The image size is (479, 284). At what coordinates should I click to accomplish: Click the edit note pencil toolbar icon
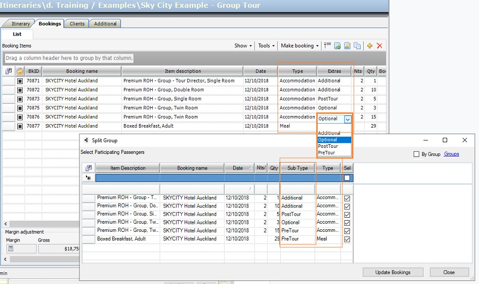pyautogui.click(x=347, y=46)
